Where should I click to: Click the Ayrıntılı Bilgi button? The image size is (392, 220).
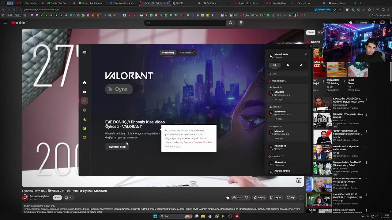117,147
